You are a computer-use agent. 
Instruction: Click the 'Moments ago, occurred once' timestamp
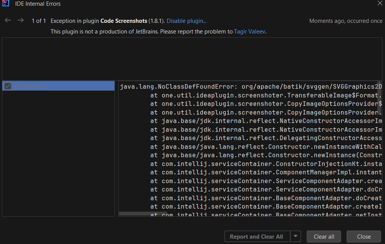coord(345,21)
